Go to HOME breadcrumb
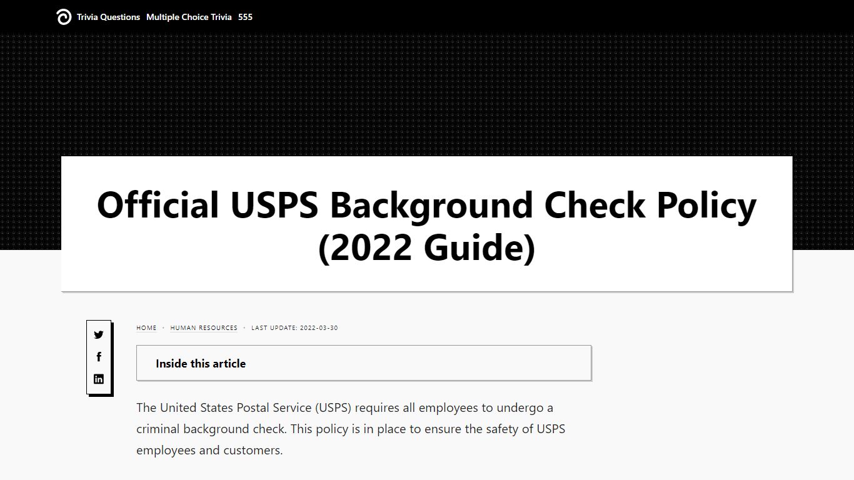Image resolution: width=854 pixels, height=480 pixels. pyautogui.click(x=146, y=327)
